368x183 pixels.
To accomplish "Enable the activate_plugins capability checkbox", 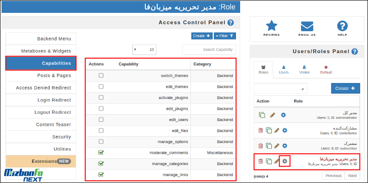I will click(101, 98).
